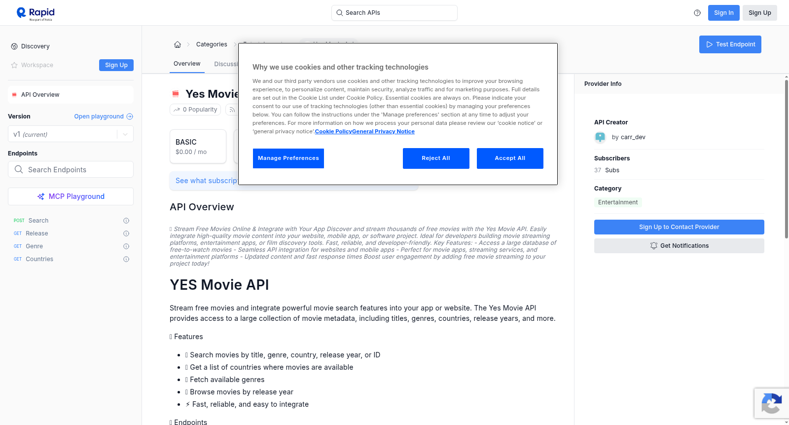Open the version v1 dropdown
Viewport: 789px width, 425px height.
[71, 134]
